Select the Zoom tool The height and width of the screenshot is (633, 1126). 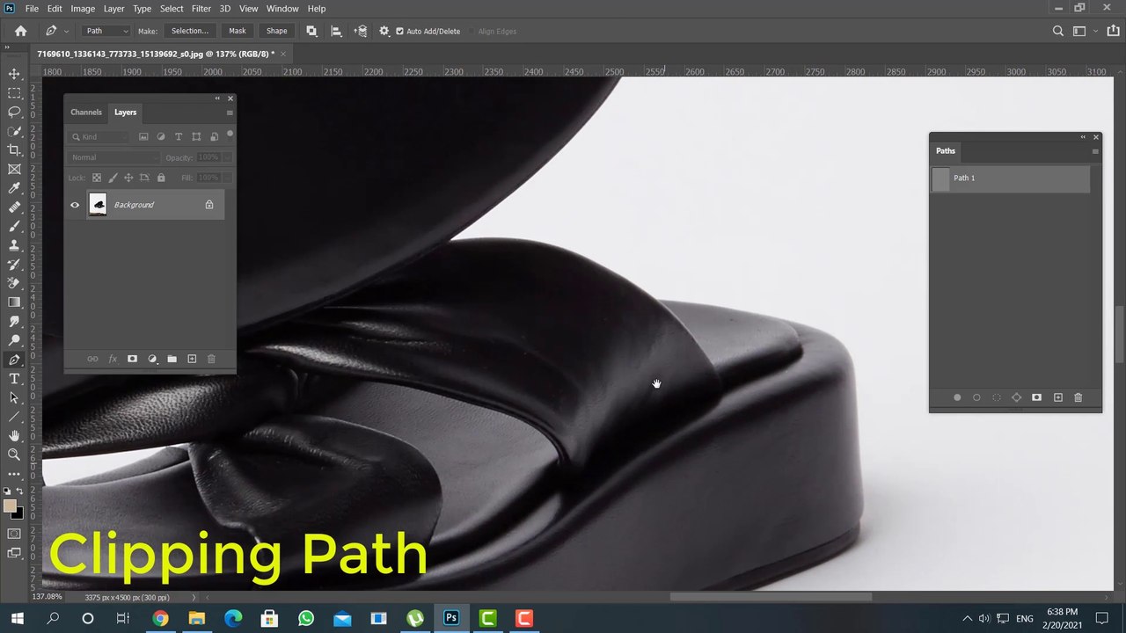coord(14,455)
